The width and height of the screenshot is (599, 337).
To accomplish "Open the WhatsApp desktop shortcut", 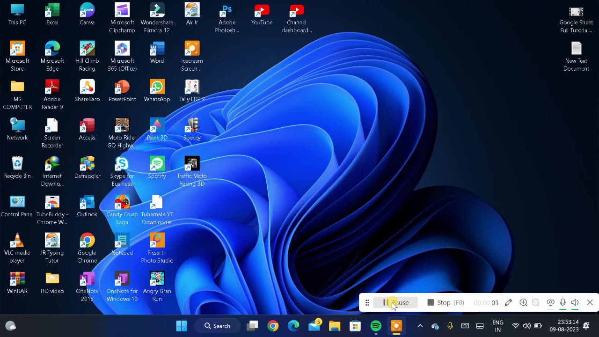I will (x=157, y=91).
